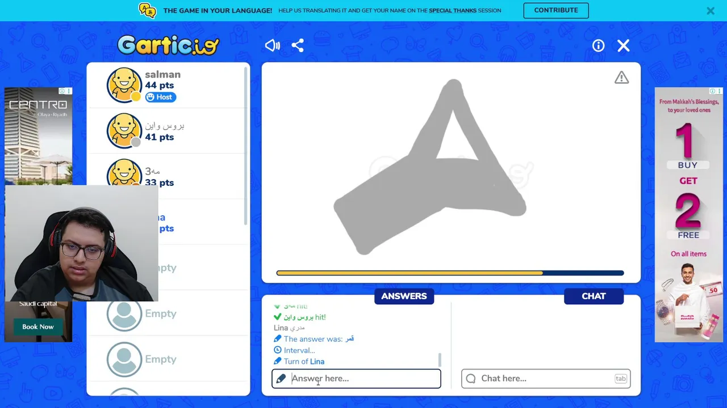Dismiss the translation banner

(710, 10)
